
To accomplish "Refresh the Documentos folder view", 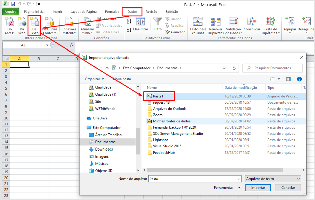I will 234,68.
